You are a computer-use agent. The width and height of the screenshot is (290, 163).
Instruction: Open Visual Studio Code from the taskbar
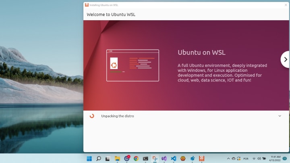click(x=174, y=159)
